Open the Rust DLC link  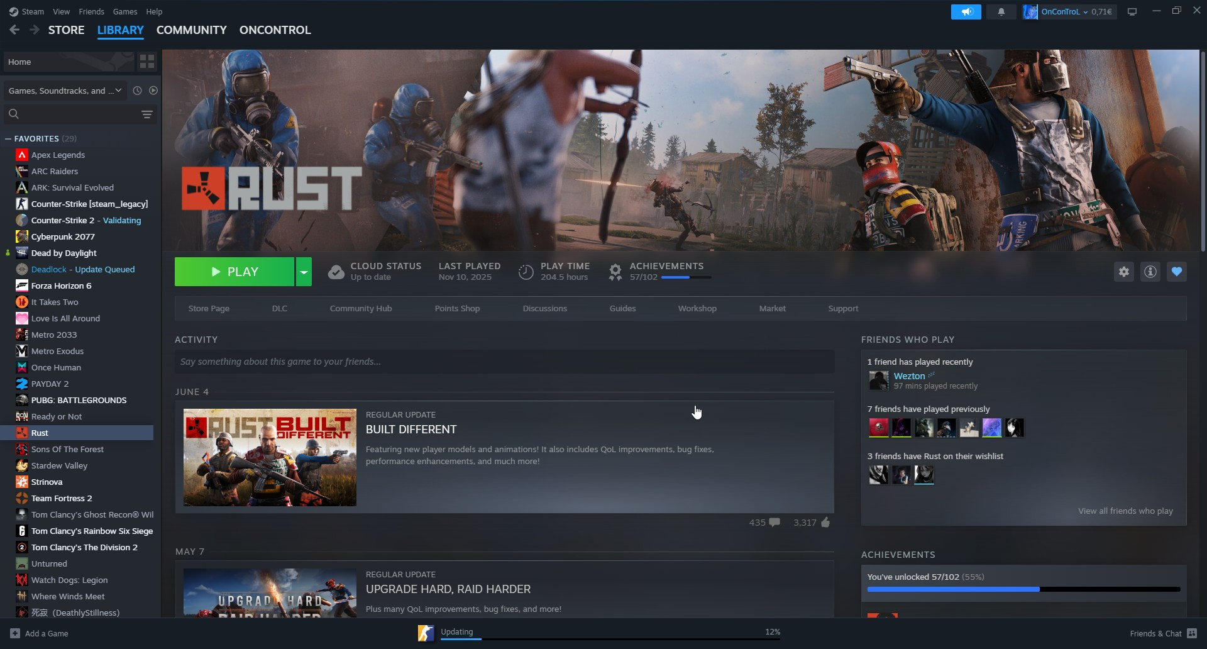pyautogui.click(x=280, y=308)
